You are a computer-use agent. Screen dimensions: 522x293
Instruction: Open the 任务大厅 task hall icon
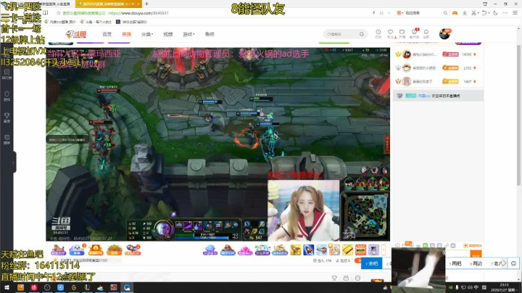58,249
